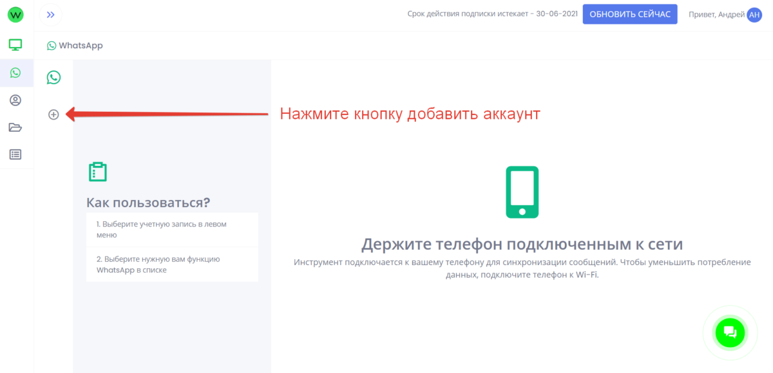Screen dimensions: 773x373
Task: Click the WhatsApp page title in header
Action: [75, 46]
